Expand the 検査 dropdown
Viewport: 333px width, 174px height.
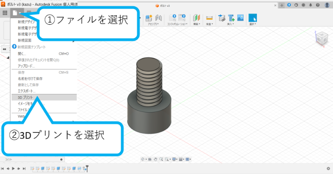(x=209, y=24)
